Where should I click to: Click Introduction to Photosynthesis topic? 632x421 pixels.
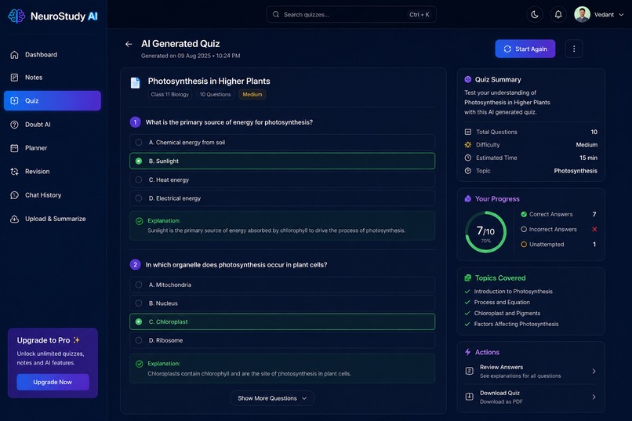pos(513,292)
